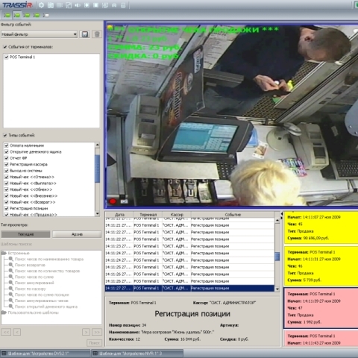Click the 'Поиск' search button
The image size is (358, 358).
[94, 343]
